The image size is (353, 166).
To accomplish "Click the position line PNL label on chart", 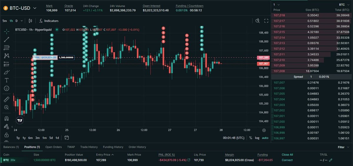I will click(45, 58).
